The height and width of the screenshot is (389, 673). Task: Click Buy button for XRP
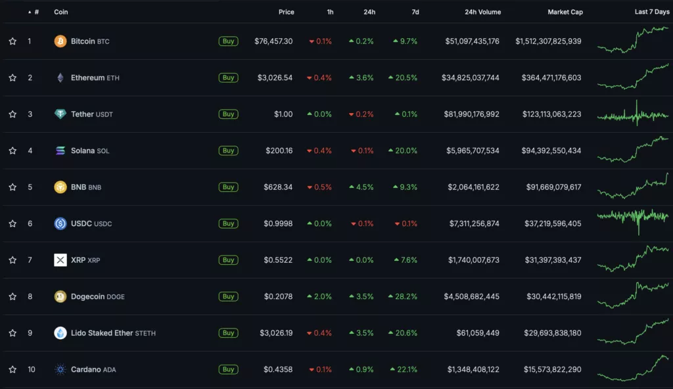pos(228,260)
